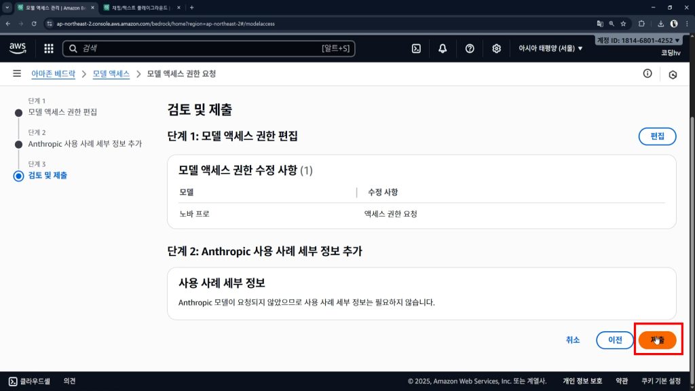Image resolution: width=695 pixels, height=391 pixels.
Task: Launch CloudShell from the top navigation bar
Action: 416,48
